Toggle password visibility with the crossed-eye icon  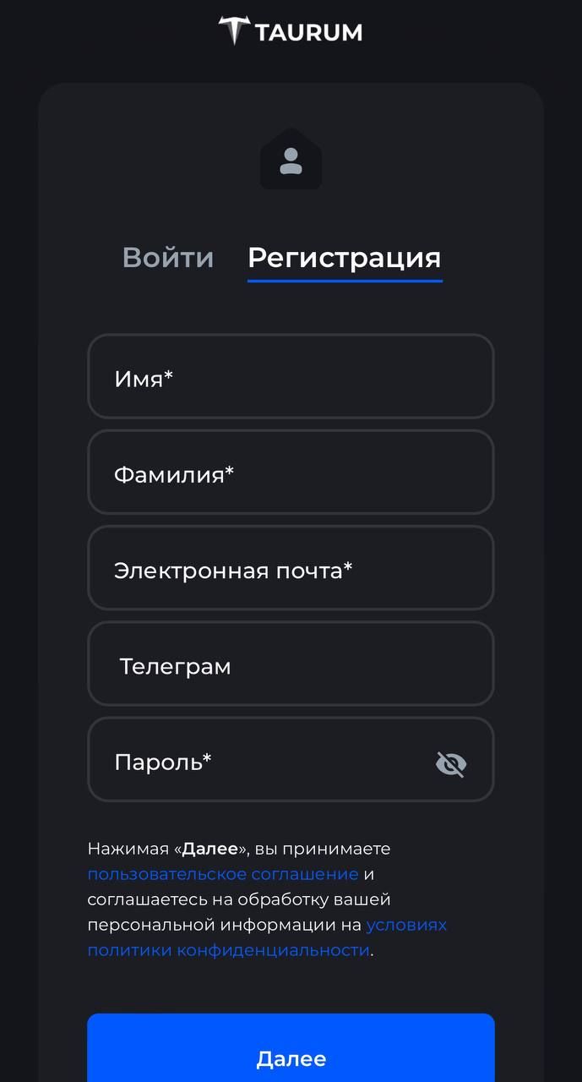pos(451,763)
